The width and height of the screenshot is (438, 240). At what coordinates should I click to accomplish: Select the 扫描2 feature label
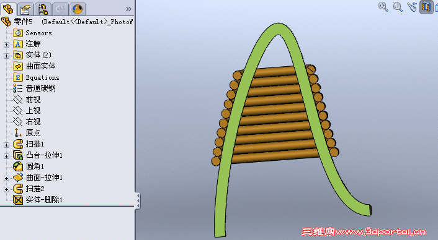pyautogui.click(x=35, y=189)
